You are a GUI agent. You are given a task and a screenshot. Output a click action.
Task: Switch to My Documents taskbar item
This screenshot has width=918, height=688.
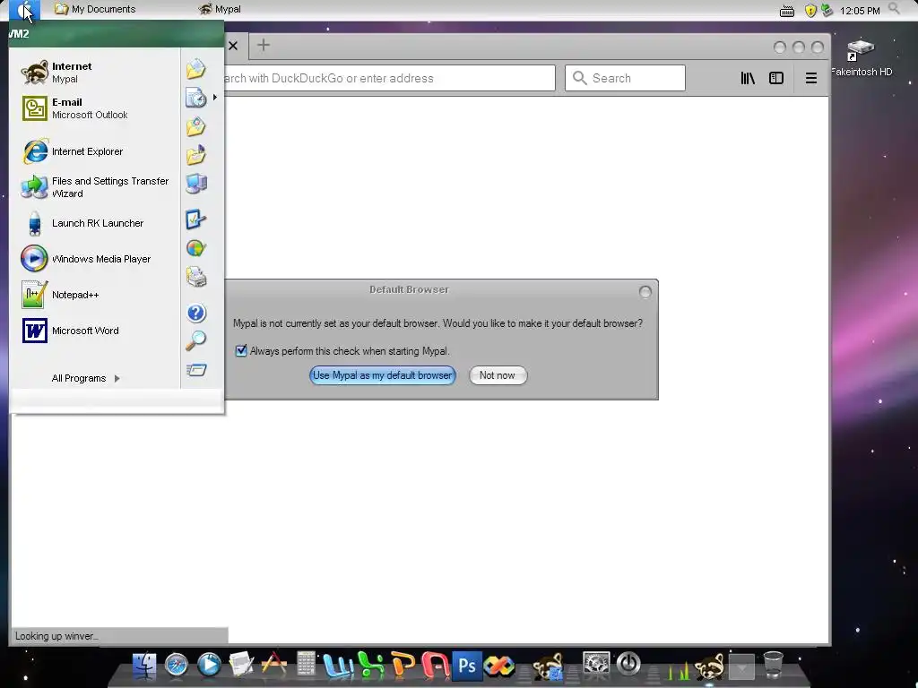94,9
